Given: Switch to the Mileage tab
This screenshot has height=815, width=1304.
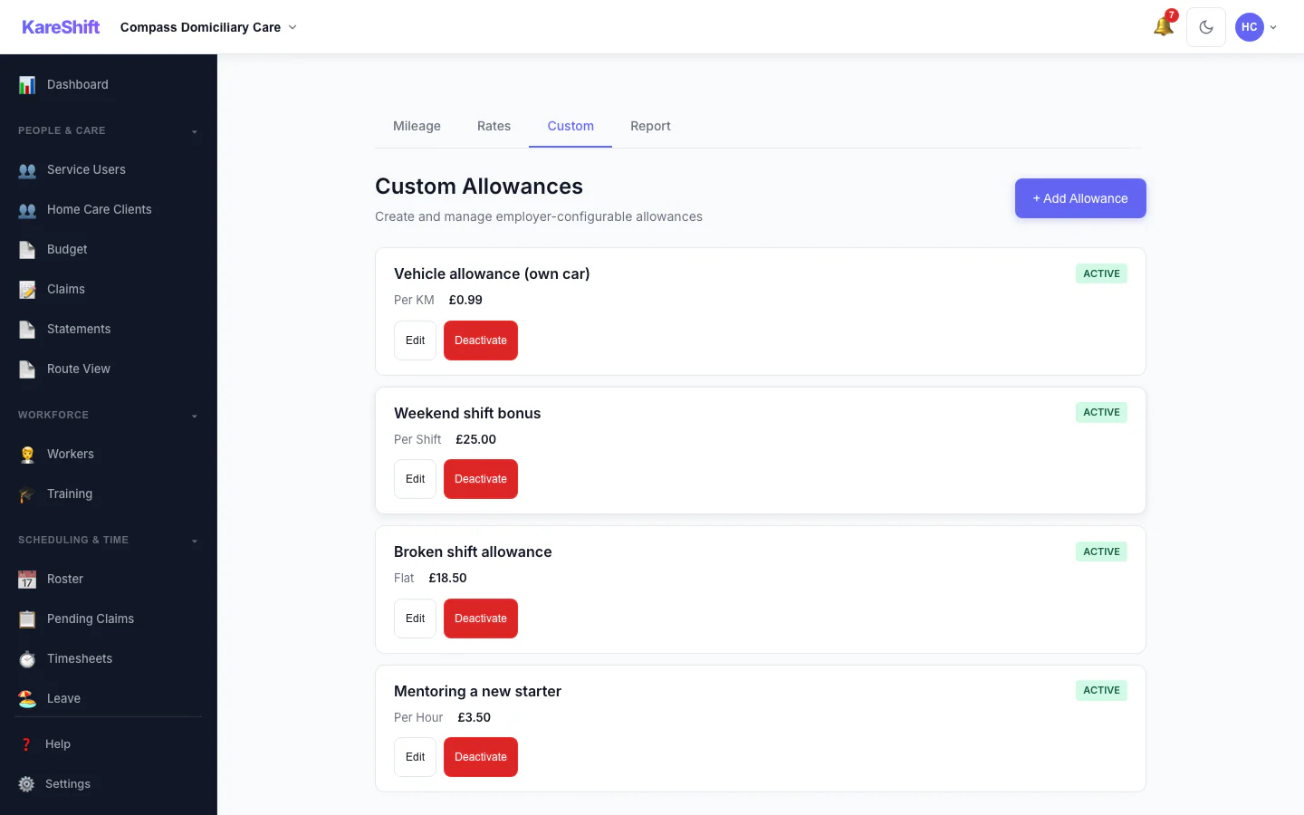Looking at the screenshot, I should click(x=417, y=126).
